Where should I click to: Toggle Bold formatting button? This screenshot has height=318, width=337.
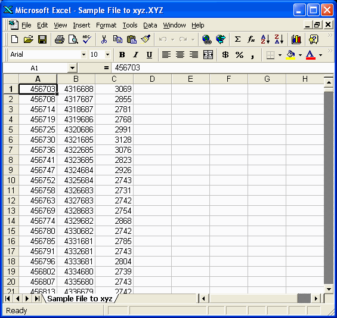(x=122, y=55)
